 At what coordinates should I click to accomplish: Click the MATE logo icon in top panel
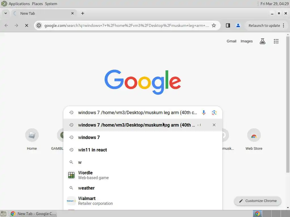click(4, 3)
